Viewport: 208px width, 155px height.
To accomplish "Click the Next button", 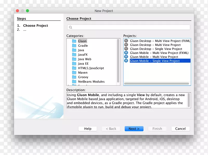I will 134,129.
